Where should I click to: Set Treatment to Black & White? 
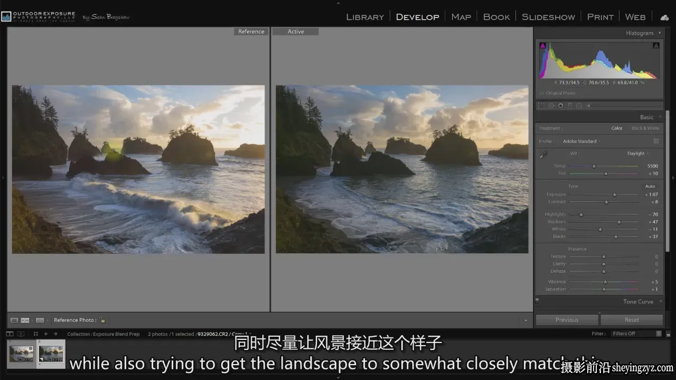(x=645, y=128)
